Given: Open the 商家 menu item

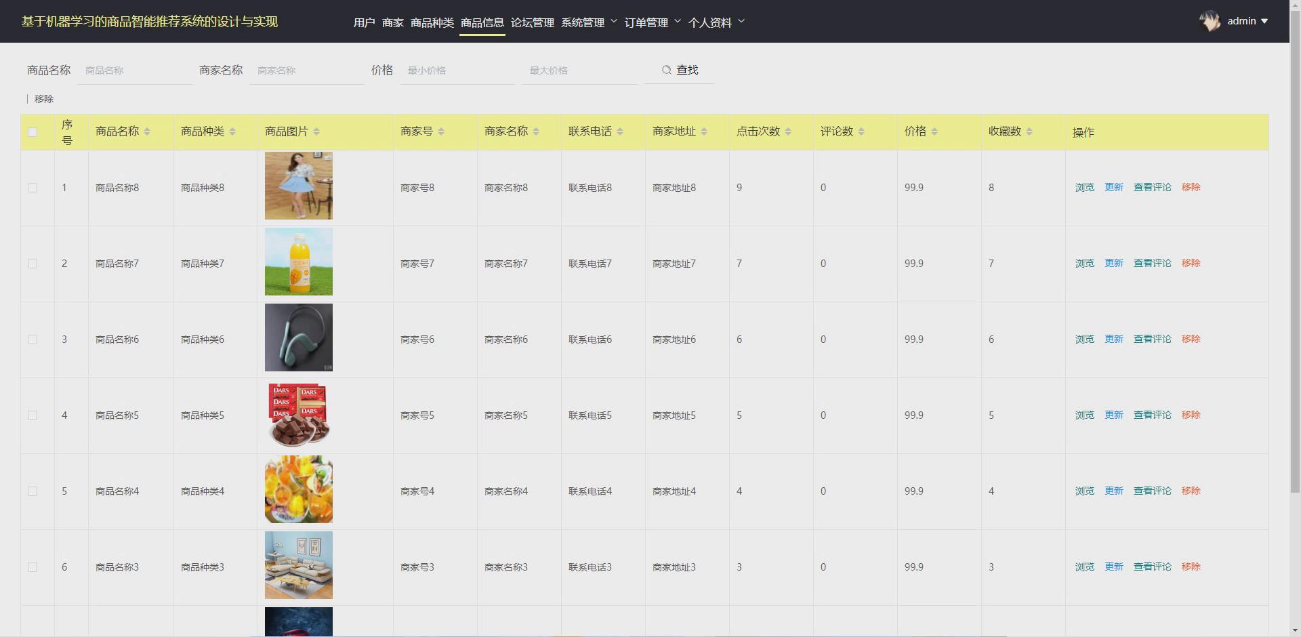Looking at the screenshot, I should (393, 22).
